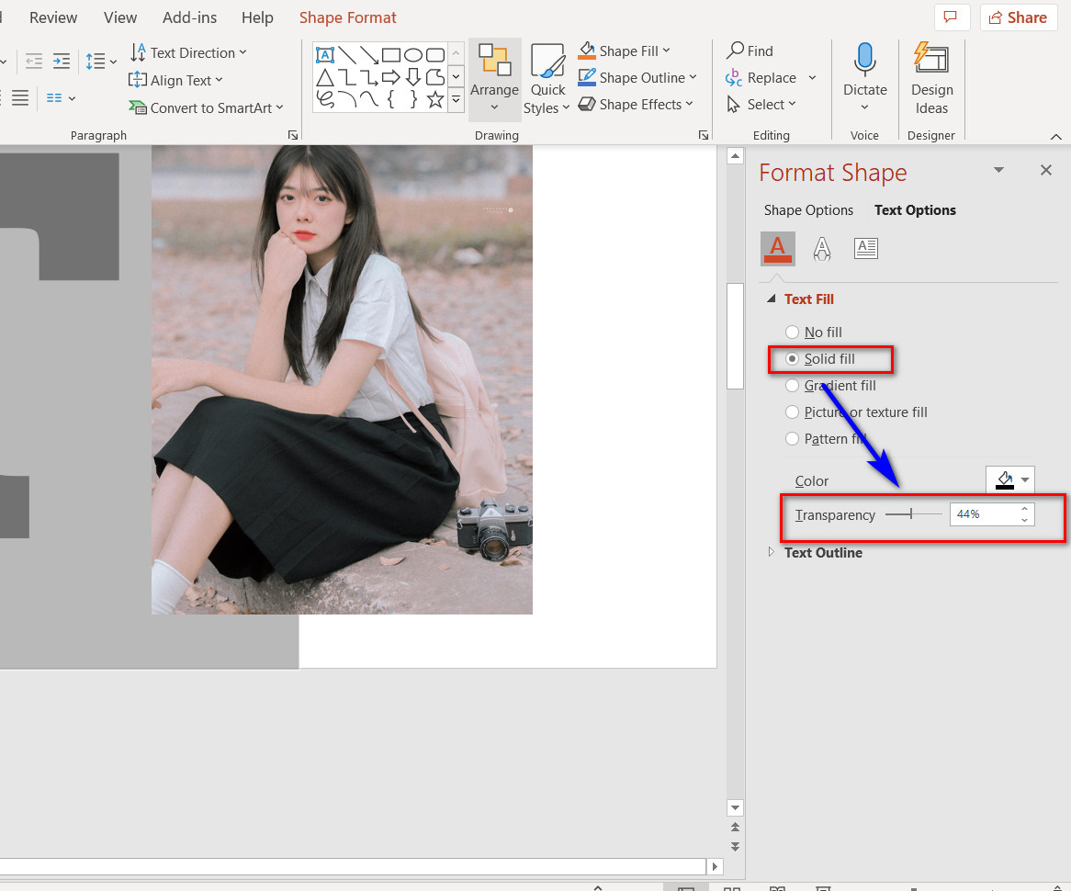Screen dimensions: 1071x891
Task: Choose the Line Arrow shape
Action: point(369,55)
